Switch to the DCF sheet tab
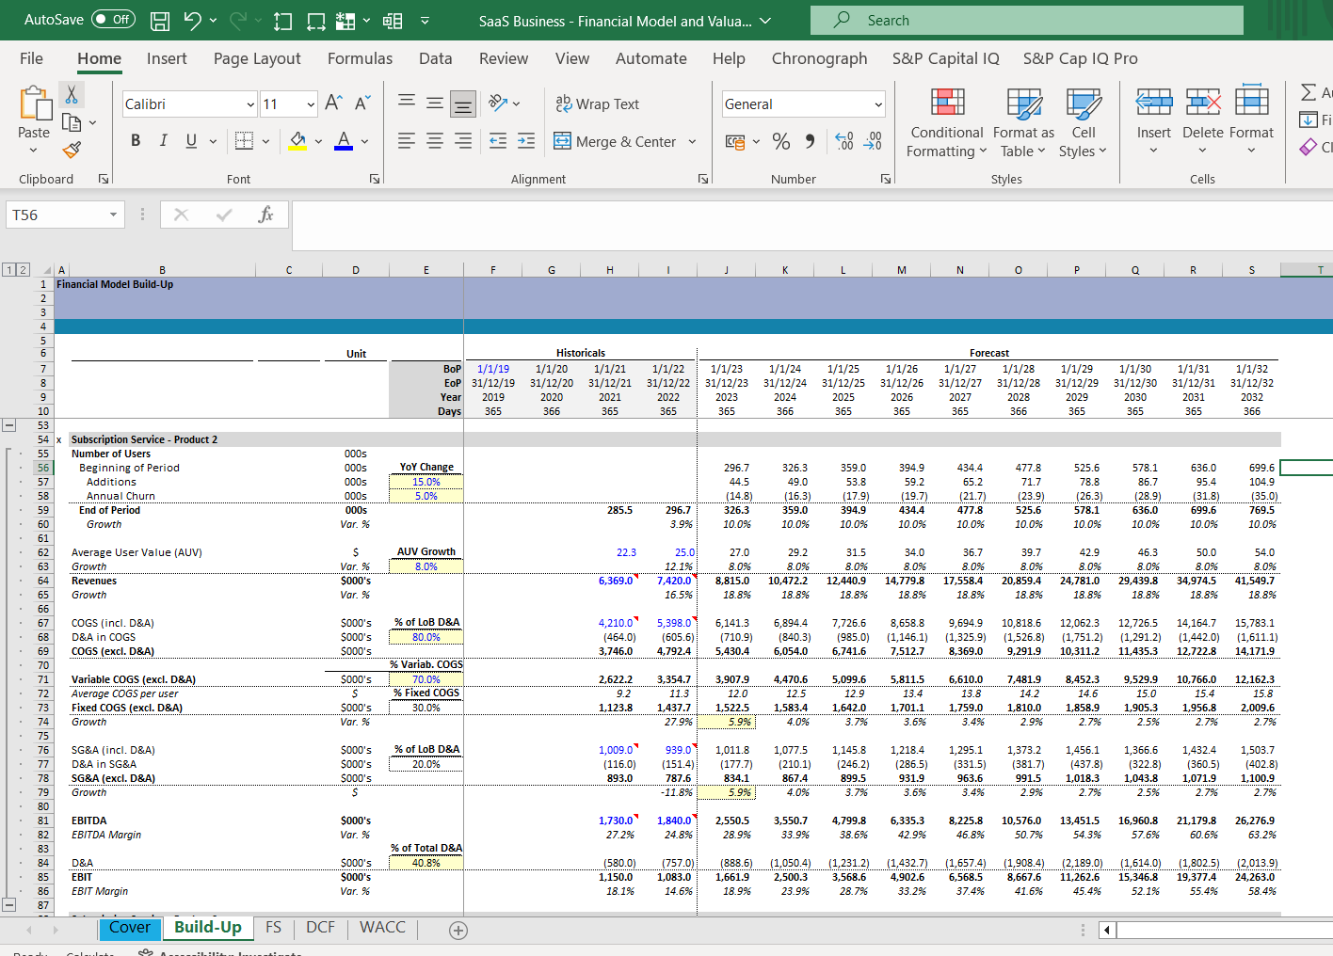The image size is (1333, 956). tap(320, 928)
